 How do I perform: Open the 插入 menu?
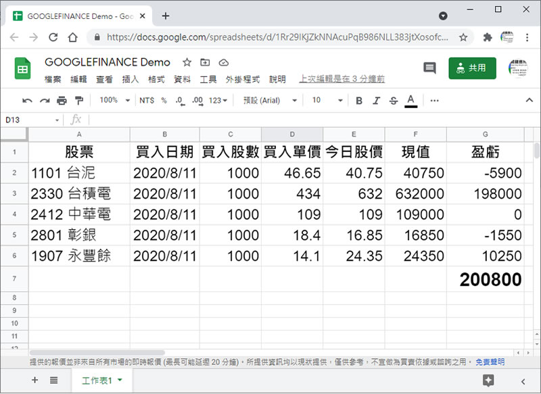coord(131,79)
